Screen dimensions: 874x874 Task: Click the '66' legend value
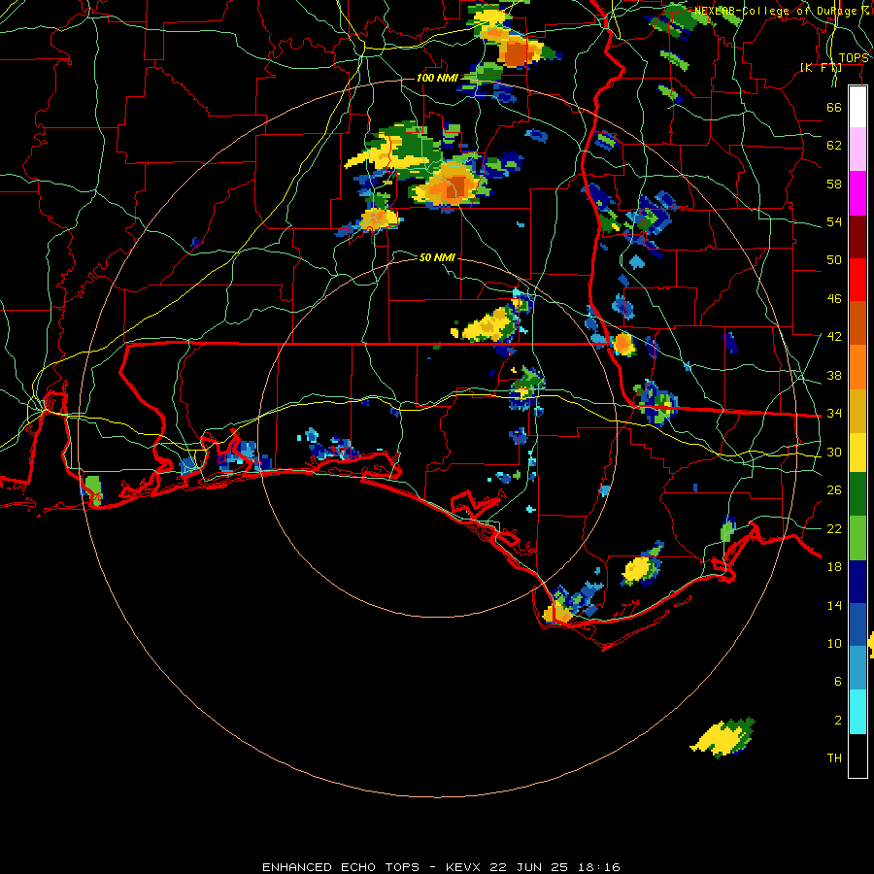[834, 107]
